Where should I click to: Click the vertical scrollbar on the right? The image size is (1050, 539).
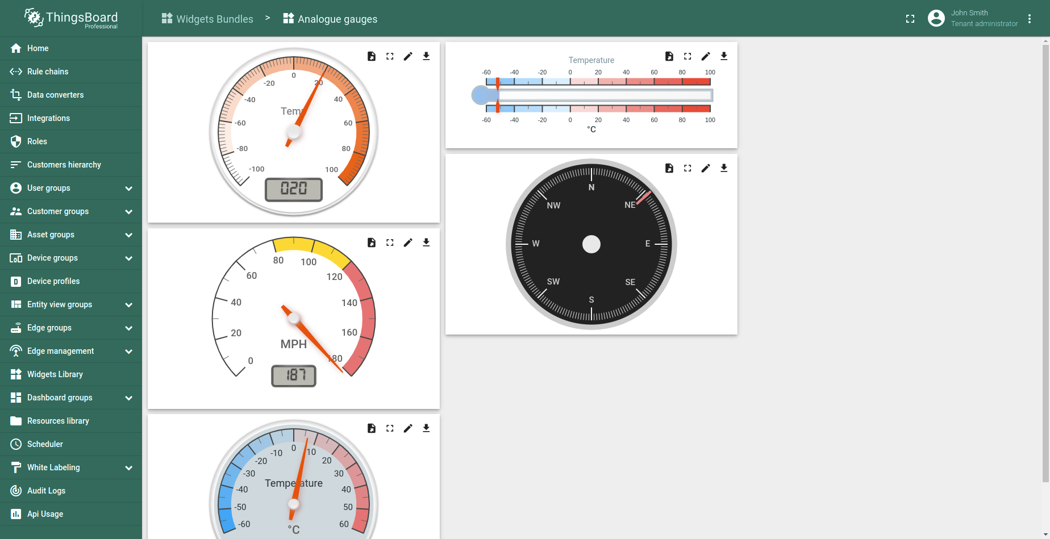(1045, 261)
